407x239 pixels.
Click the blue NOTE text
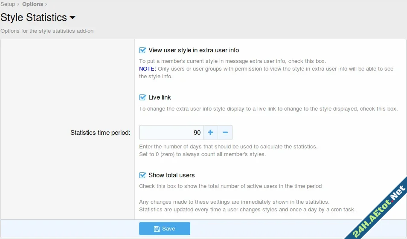tap(148, 68)
